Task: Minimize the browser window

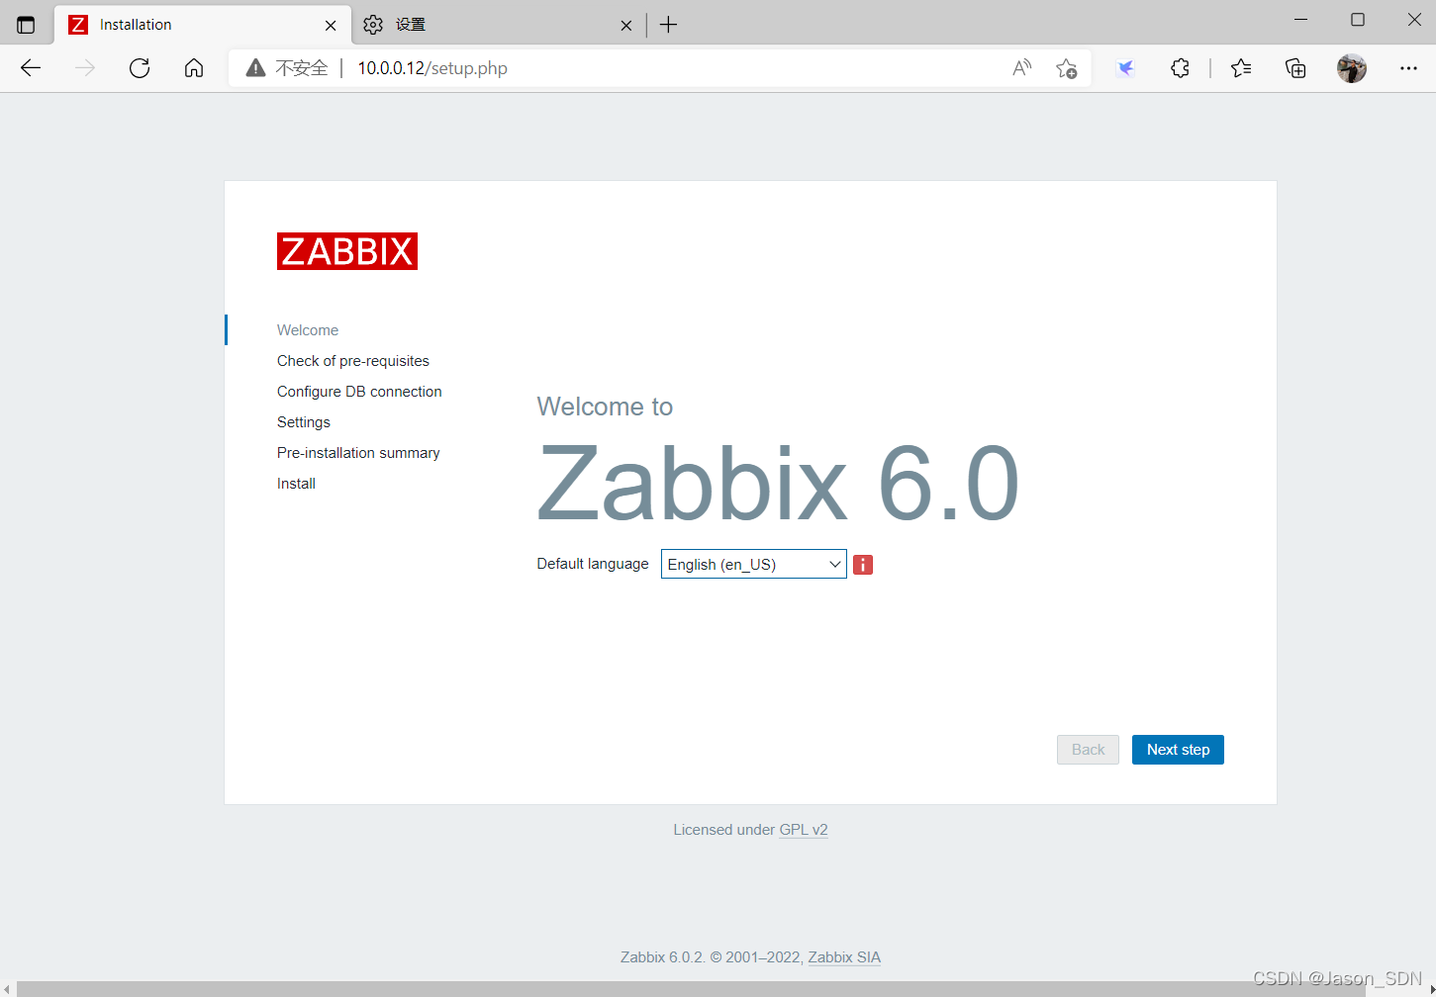Action: [1301, 20]
